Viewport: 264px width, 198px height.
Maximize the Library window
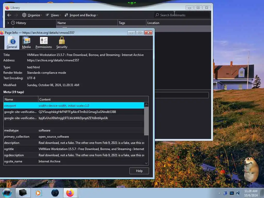coord(198,8)
